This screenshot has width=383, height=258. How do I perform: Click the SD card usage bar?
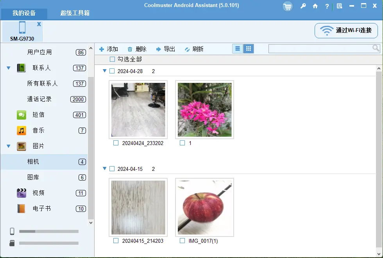click(x=49, y=243)
